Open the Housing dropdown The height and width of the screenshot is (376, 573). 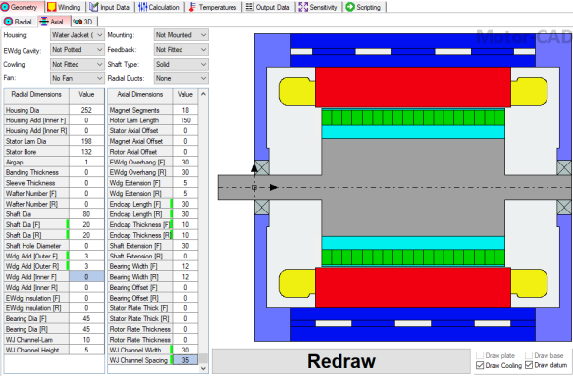[78, 35]
